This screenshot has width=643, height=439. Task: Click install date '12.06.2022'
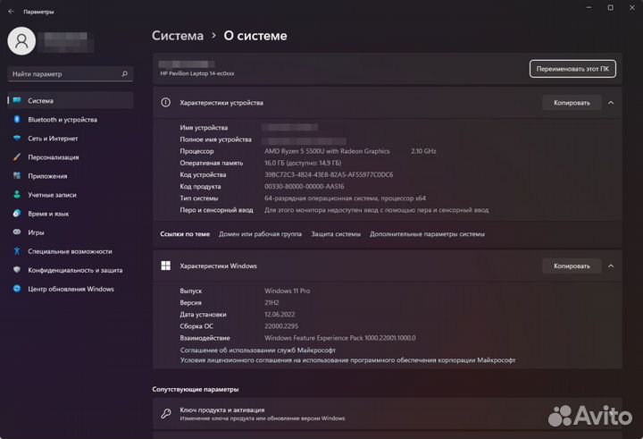pos(280,314)
